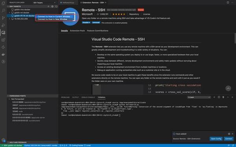
Task: Switch to the PROBLEMS panel tab
Action: [65, 97]
